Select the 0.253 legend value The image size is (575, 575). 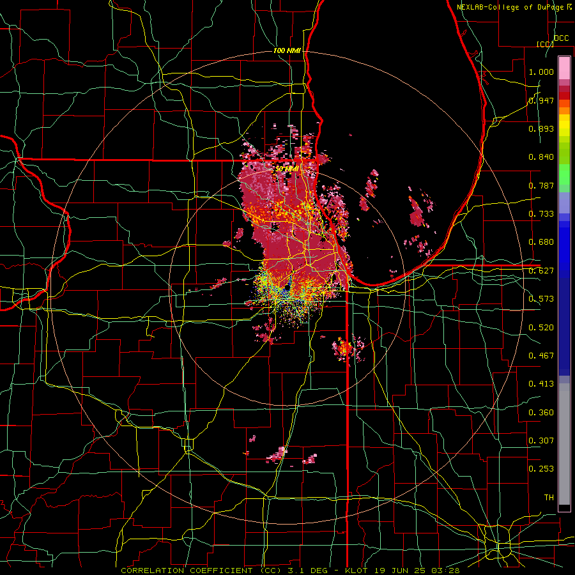click(x=541, y=469)
